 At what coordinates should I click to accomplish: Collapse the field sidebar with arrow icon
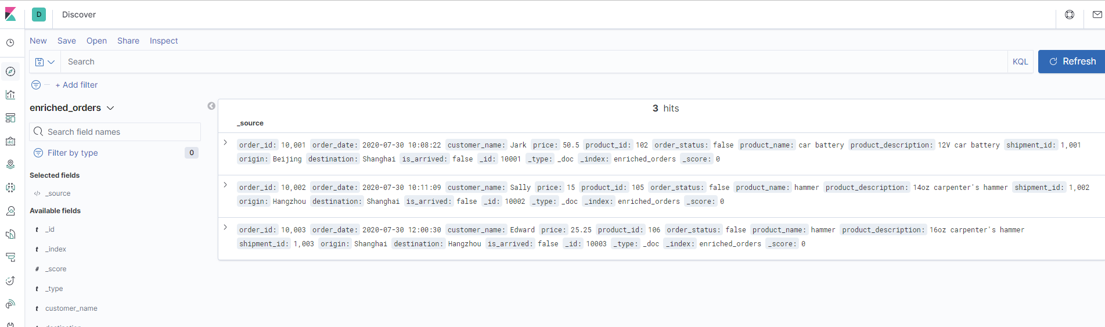pyautogui.click(x=211, y=106)
